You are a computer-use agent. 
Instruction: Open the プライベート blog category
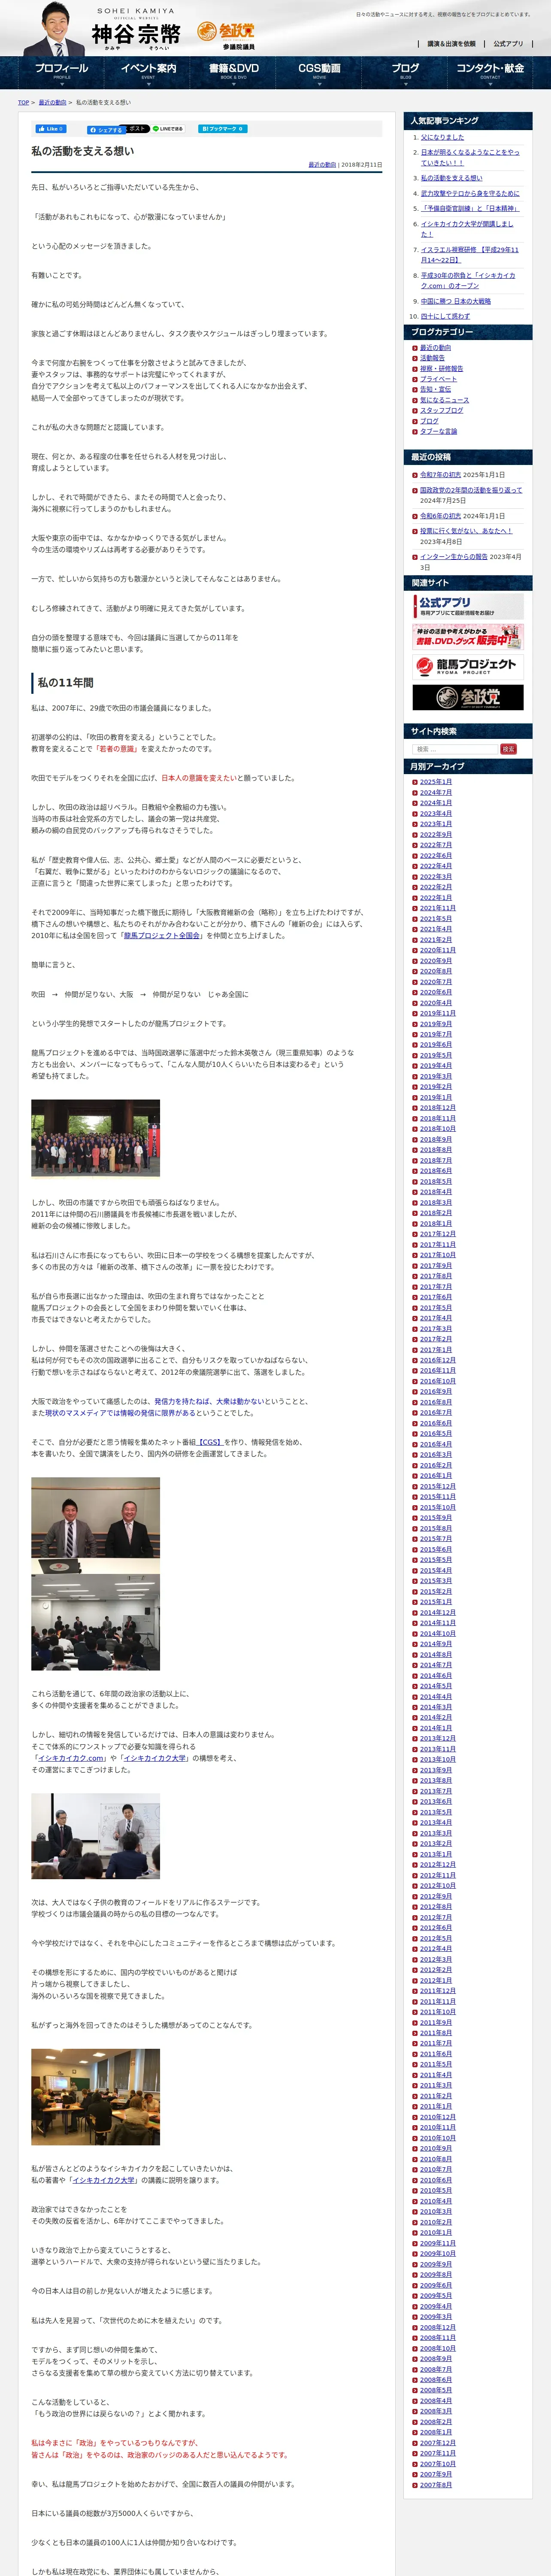tap(438, 379)
